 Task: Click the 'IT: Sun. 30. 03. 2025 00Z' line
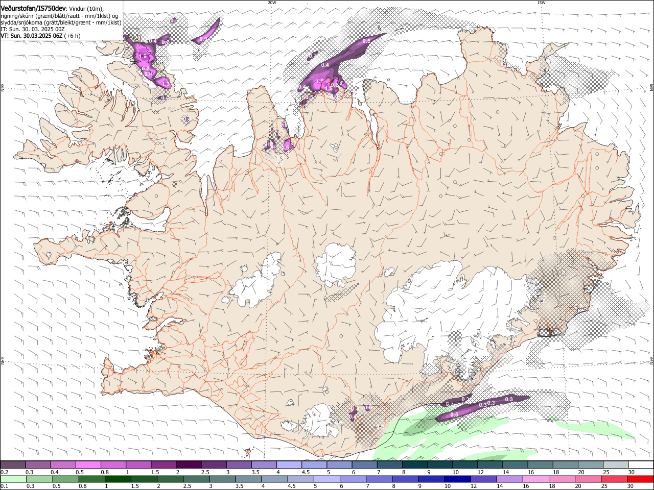[33, 29]
